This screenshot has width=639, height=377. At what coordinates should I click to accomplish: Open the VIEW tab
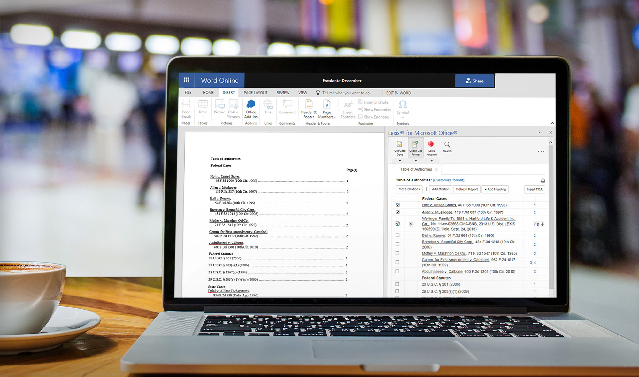(303, 93)
